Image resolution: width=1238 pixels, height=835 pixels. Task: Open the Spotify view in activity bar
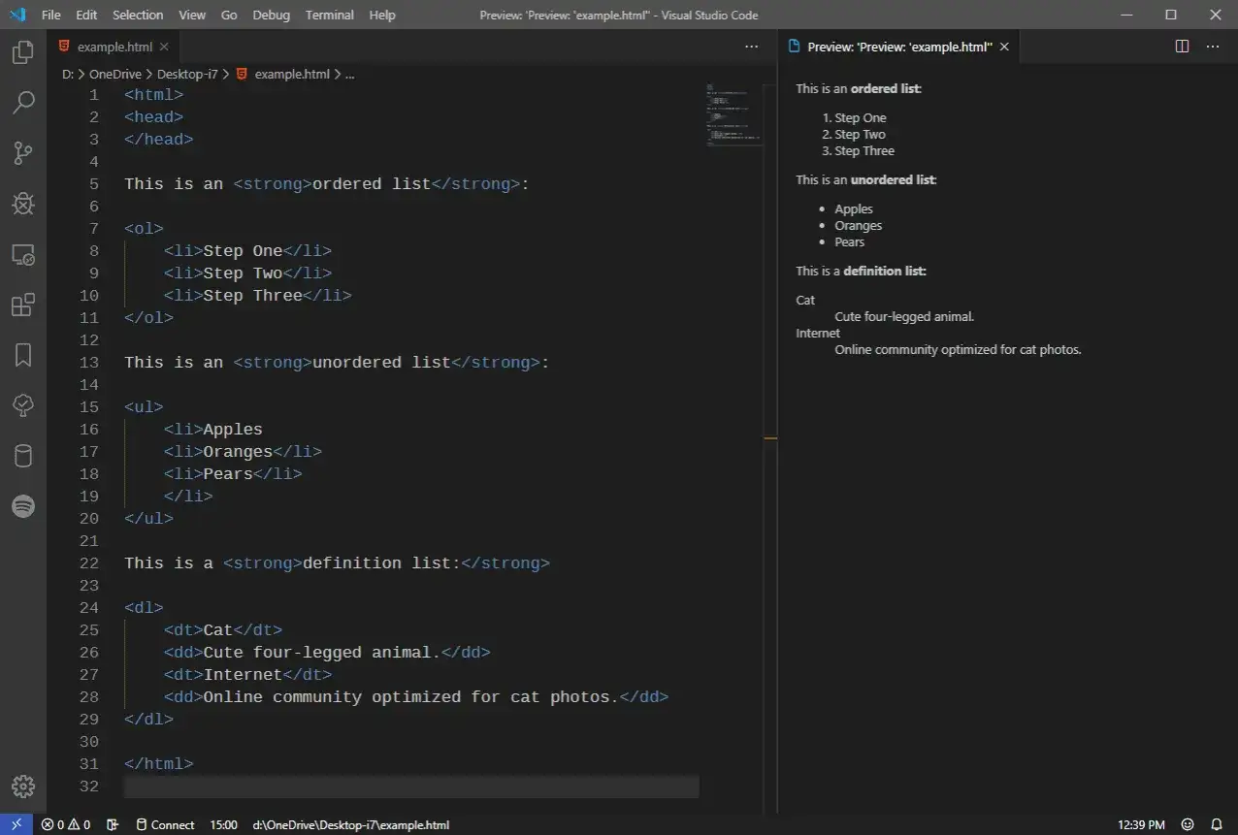(x=23, y=506)
